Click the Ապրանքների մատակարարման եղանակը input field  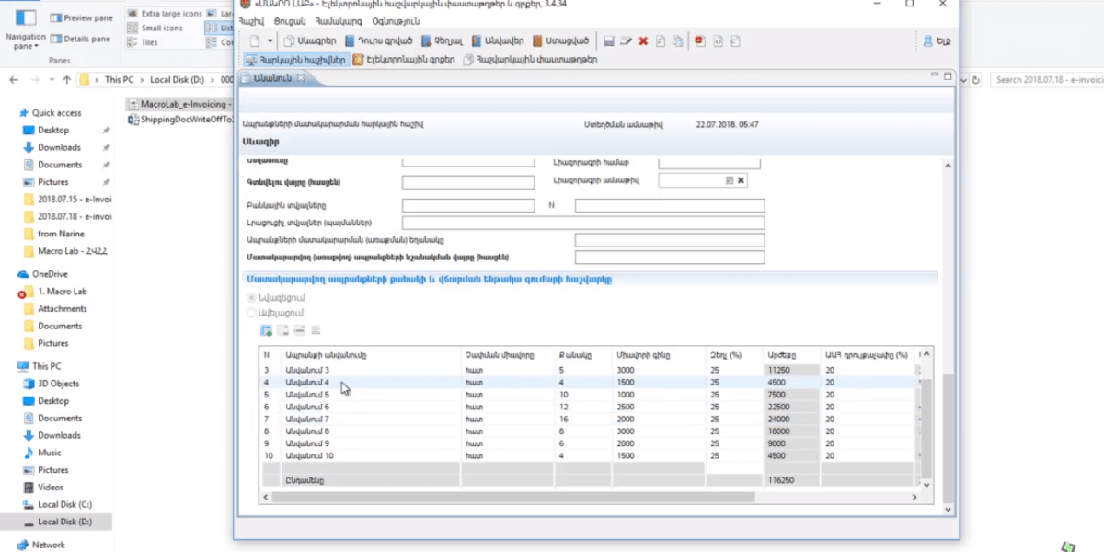tap(670, 240)
